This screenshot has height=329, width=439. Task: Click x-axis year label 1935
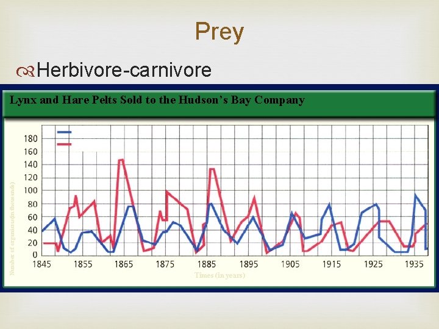pyautogui.click(x=414, y=264)
